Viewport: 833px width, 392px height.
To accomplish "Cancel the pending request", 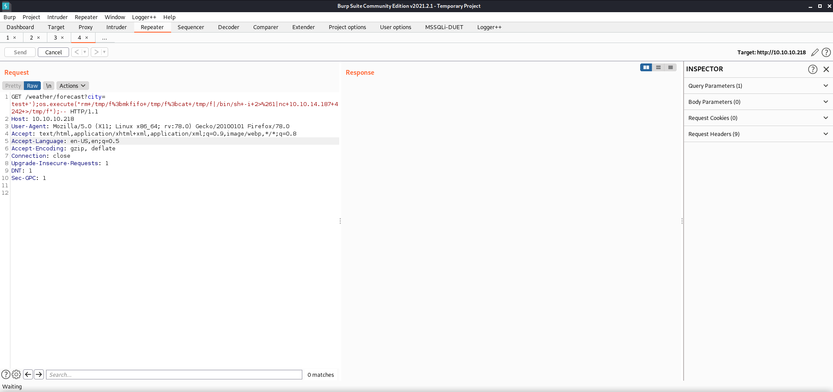I will click(x=53, y=52).
